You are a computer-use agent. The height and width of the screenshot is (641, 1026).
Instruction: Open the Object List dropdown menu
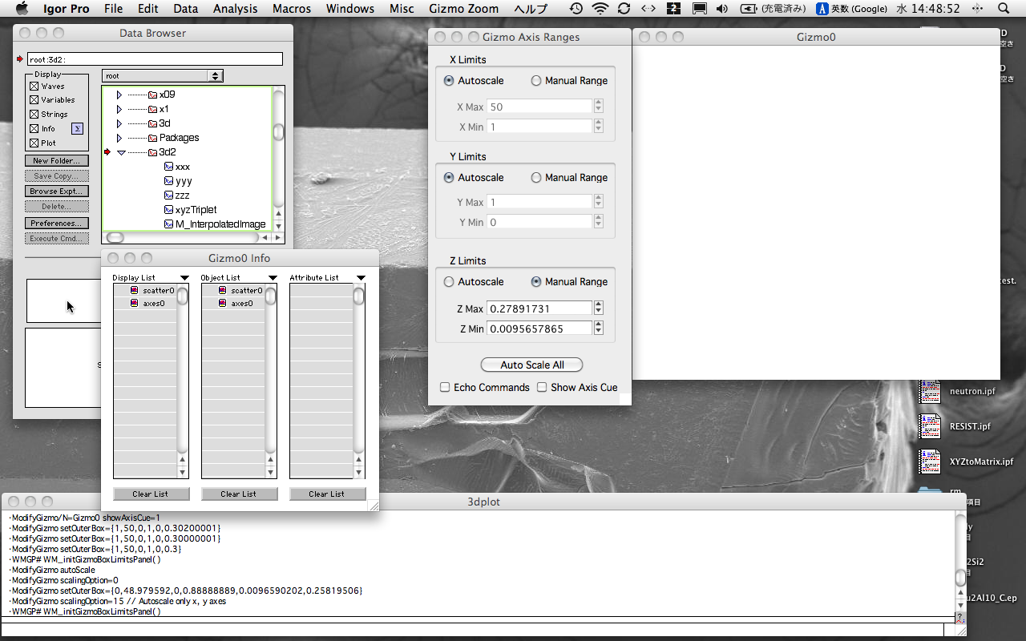point(273,278)
